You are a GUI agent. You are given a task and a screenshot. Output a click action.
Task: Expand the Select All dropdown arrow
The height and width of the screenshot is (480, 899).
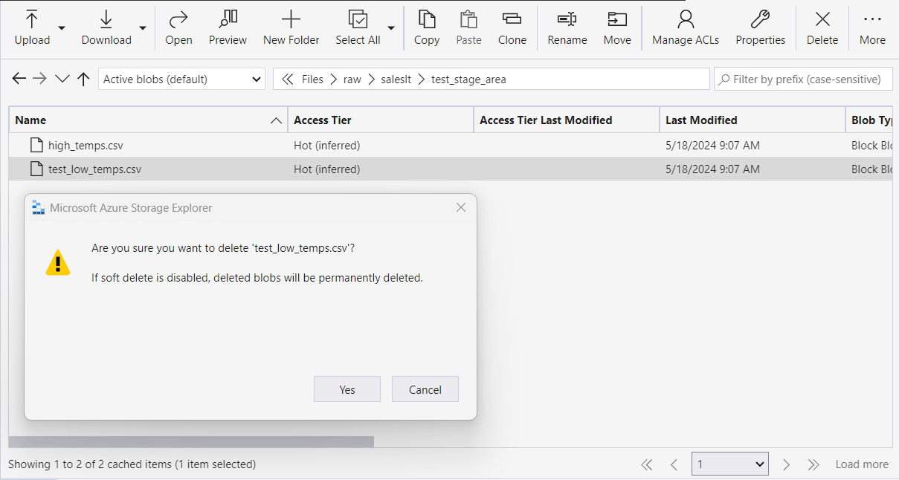coord(391,28)
